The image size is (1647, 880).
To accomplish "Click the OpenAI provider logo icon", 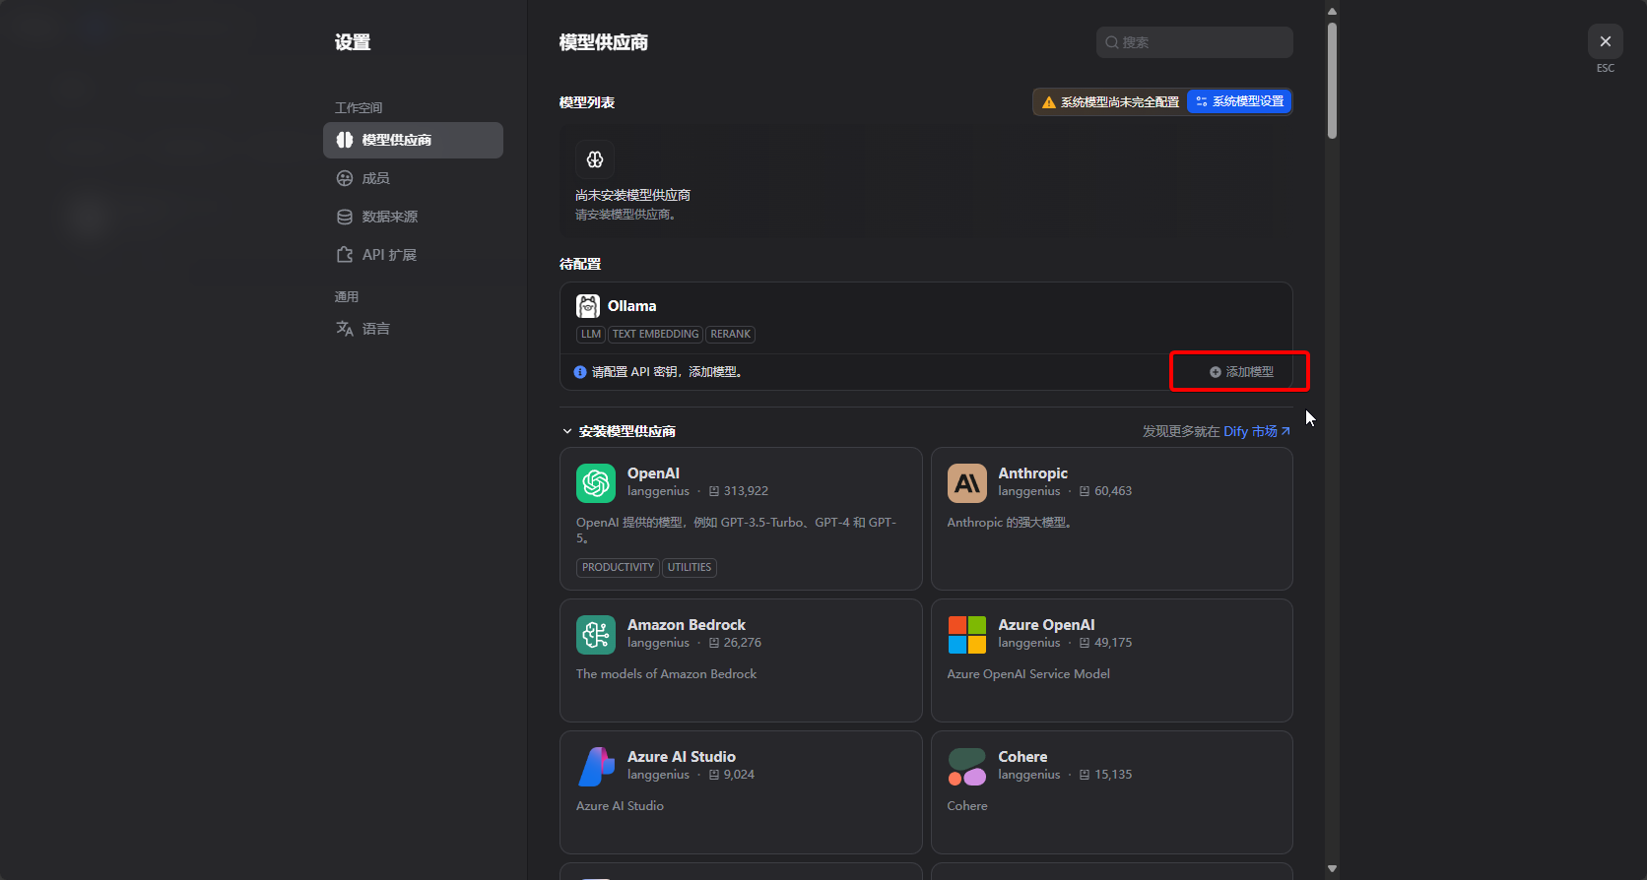I will click(596, 483).
